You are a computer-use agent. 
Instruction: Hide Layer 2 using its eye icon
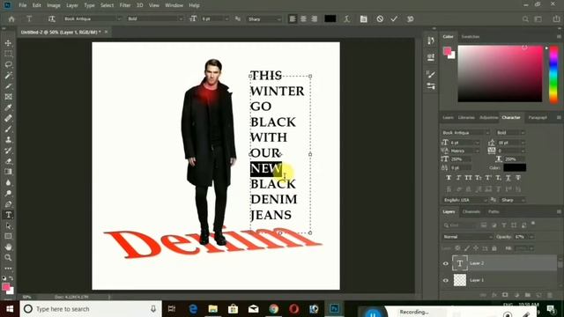446,263
